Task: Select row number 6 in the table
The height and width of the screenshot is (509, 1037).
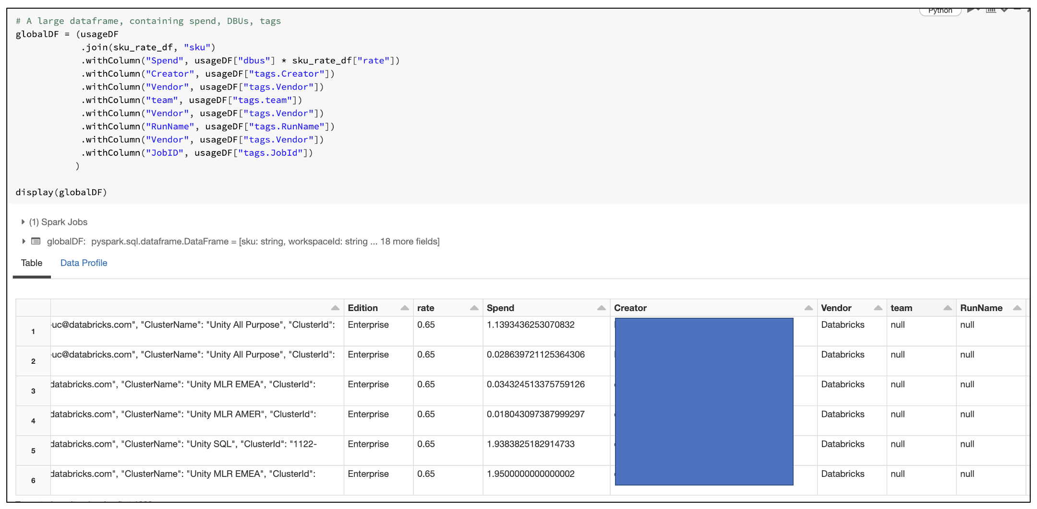Action: (x=33, y=480)
